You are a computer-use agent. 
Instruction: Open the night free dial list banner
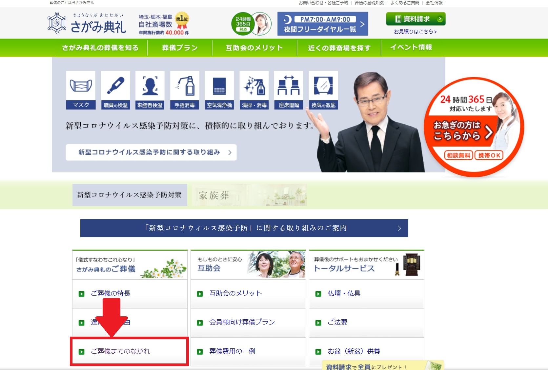click(322, 24)
